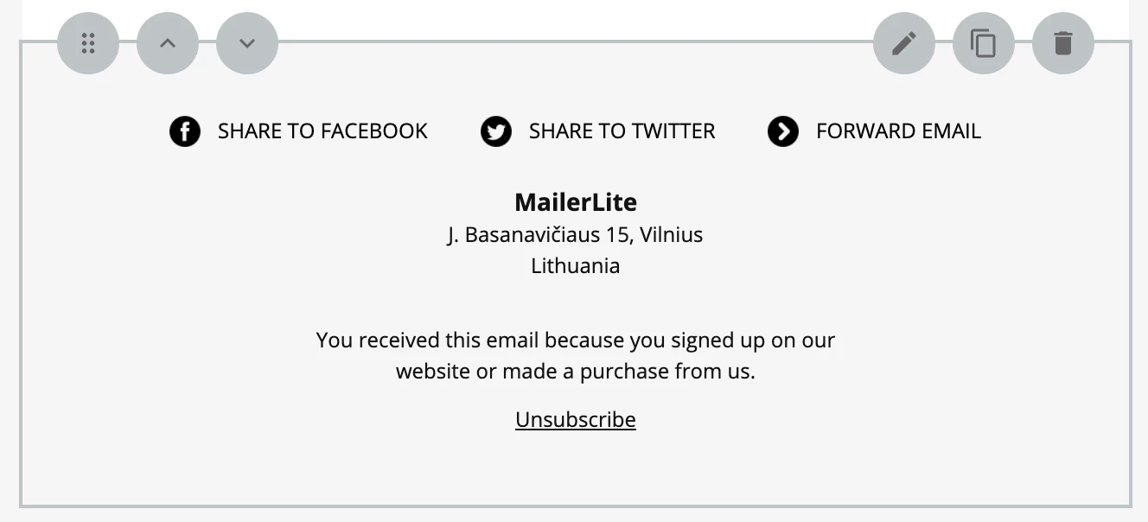
Task: Click the "You received this email" text line
Action: [x=576, y=341]
